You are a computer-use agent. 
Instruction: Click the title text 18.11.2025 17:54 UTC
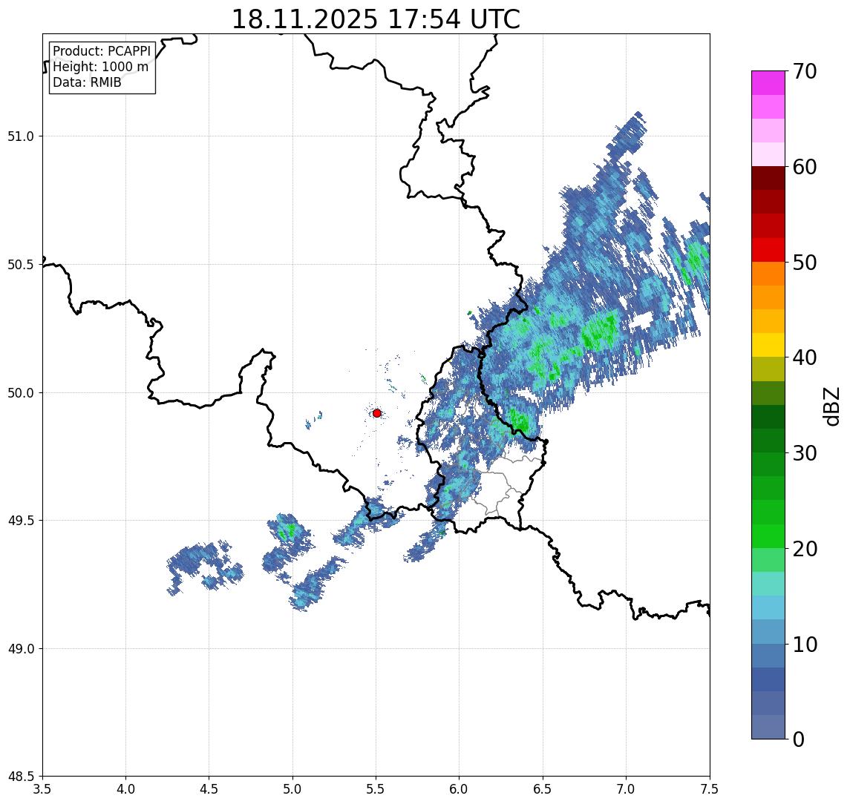(376, 19)
